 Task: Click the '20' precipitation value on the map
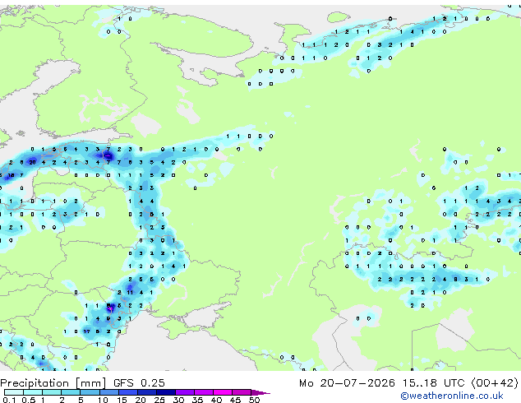32,162
